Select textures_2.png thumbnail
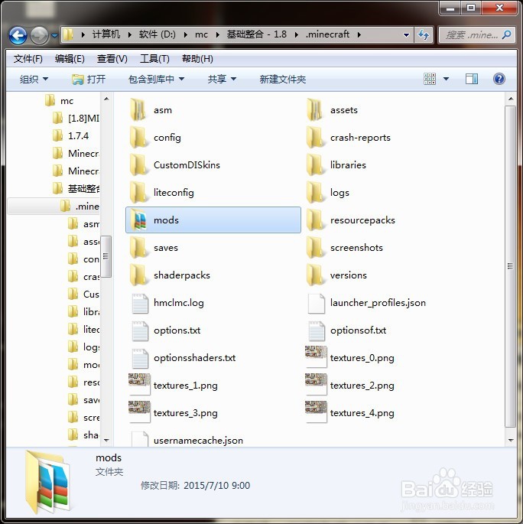523x524 pixels. [316, 384]
